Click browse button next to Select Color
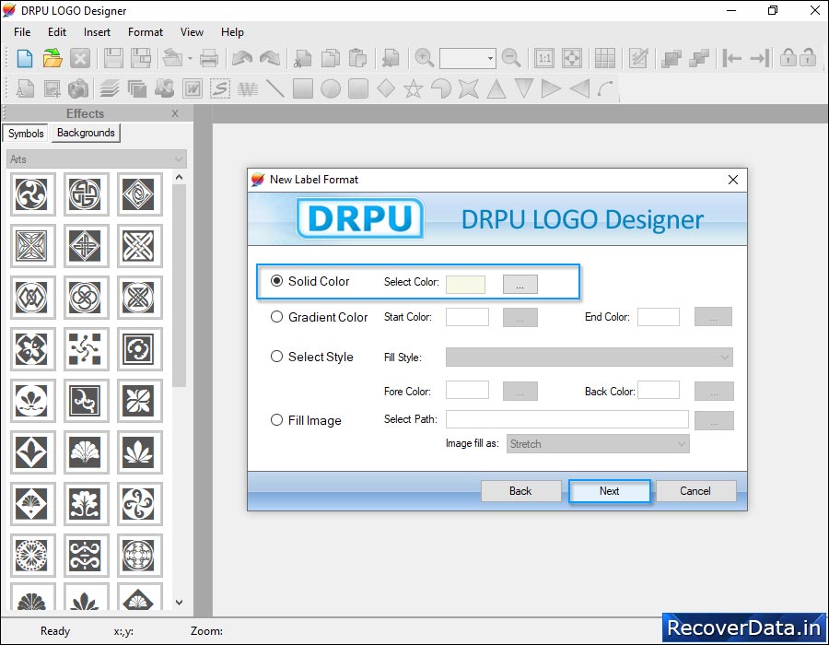Screen dimensions: 829x645 [x=520, y=284]
